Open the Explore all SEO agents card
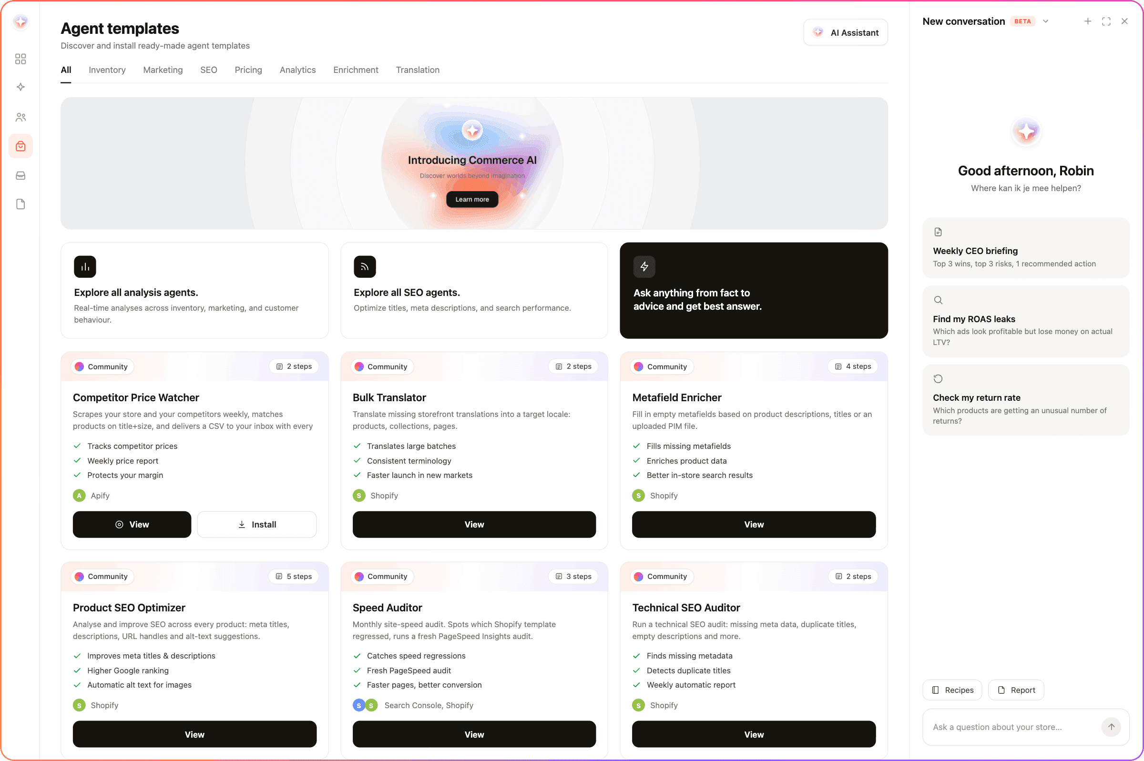 pyautogui.click(x=474, y=290)
